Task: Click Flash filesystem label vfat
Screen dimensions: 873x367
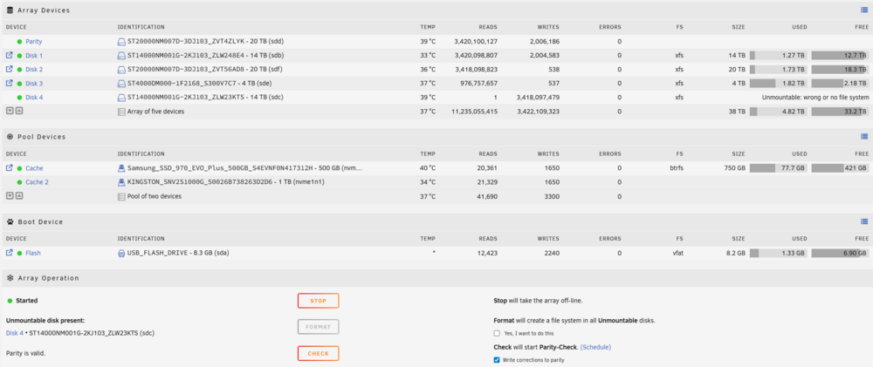Action: pyautogui.click(x=677, y=253)
